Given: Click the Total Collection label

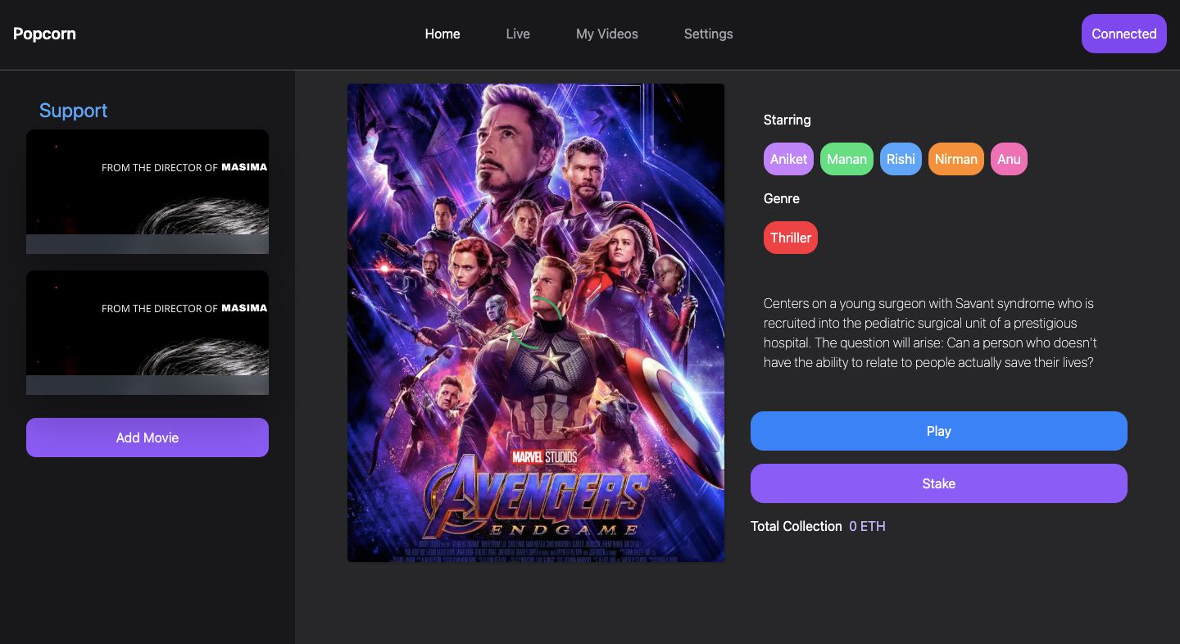Looking at the screenshot, I should tap(796, 526).
